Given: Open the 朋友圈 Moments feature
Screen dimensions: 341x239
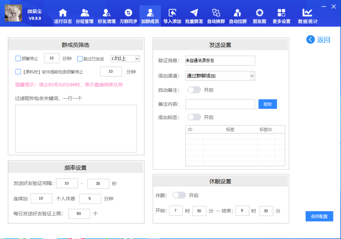Looking at the screenshot, I should click(259, 16).
